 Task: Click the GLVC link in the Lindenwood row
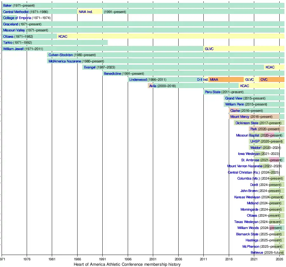pos(249,79)
